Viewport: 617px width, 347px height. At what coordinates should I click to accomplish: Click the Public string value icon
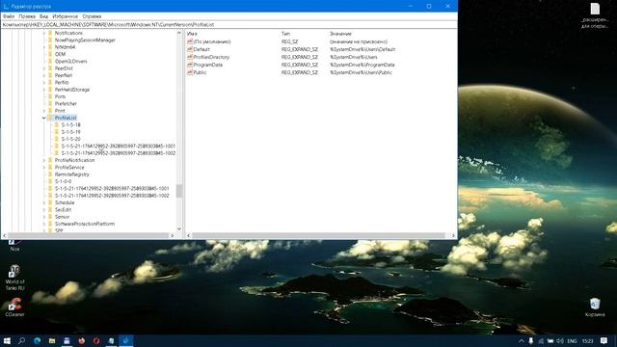[x=190, y=72]
